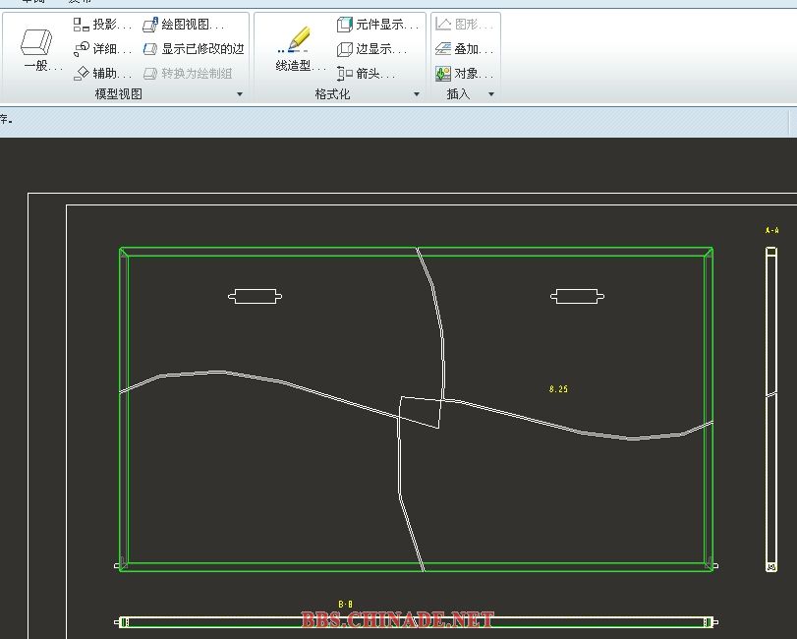Select the right slot cutout in drawing

[x=577, y=296]
